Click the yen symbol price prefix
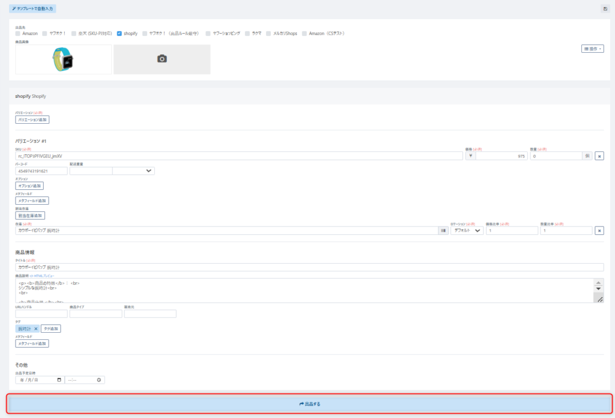 (470, 156)
